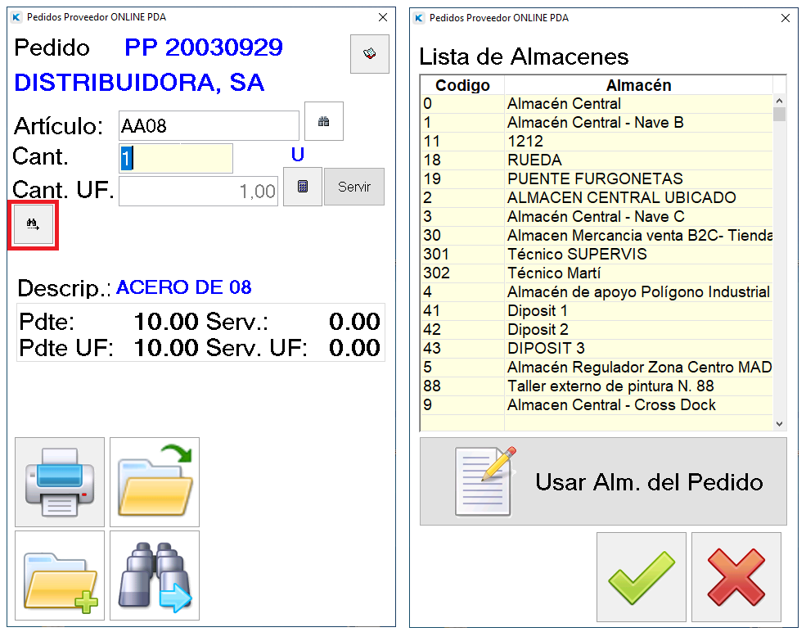Click Usar Alm. del Pedido button
Viewport: 806px width, 632px height.
pos(603,481)
